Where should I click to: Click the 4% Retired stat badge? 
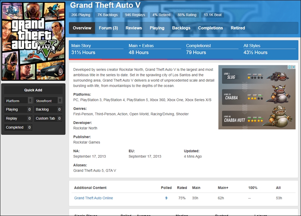tap(161, 15)
